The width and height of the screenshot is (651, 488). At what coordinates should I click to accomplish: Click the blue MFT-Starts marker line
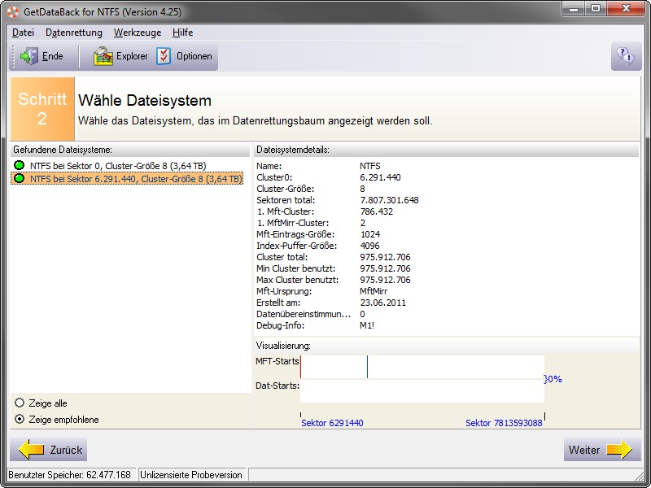pyautogui.click(x=368, y=367)
